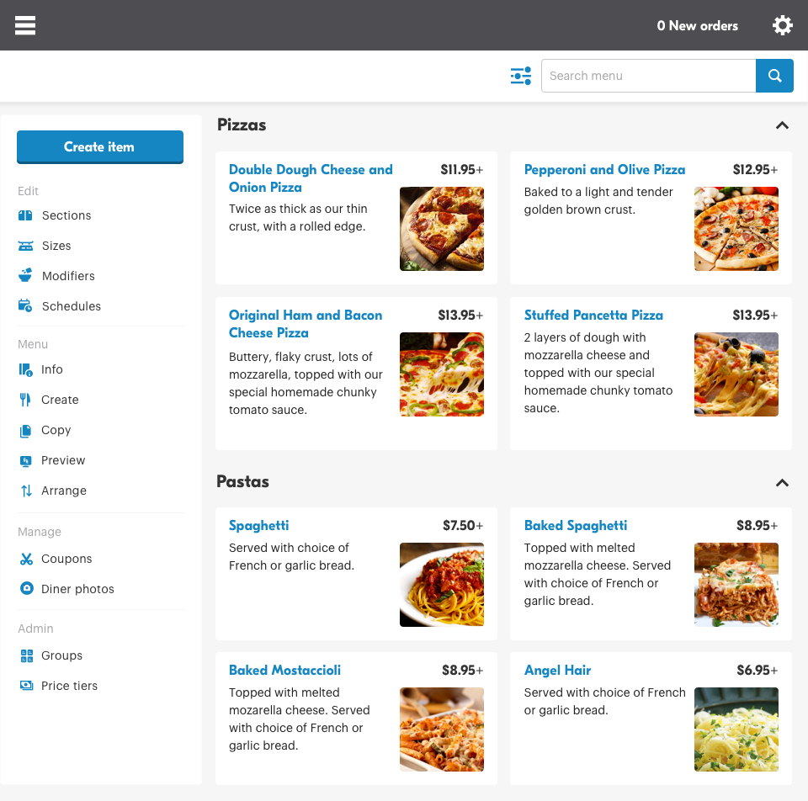Collapse the Pizzas section
Screen dimensions: 808x801
tap(782, 125)
